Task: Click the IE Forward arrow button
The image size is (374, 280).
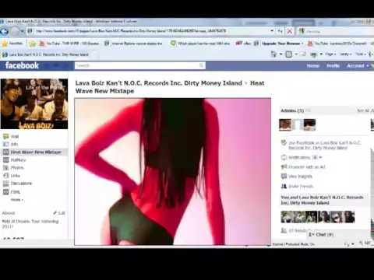Action: pos(15,32)
